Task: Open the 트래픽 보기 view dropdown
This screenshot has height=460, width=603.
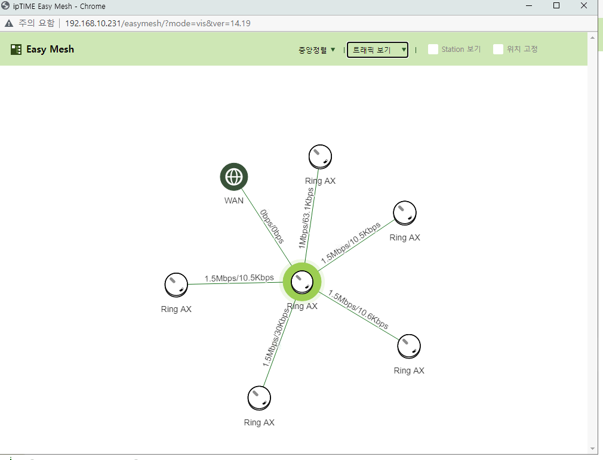Action: tap(378, 50)
